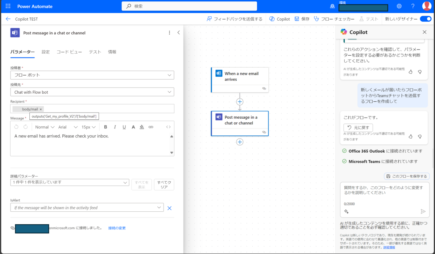Image resolution: width=435 pixels, height=254 pixels.
Task: Open the Arial font dropdown
Action: (68, 127)
